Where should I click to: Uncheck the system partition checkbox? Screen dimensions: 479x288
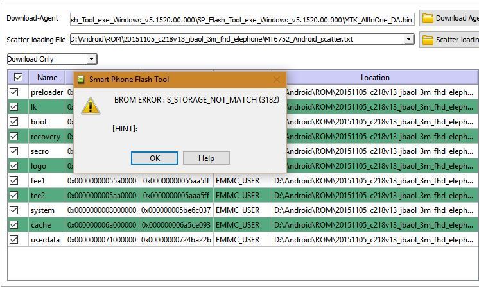(13, 210)
